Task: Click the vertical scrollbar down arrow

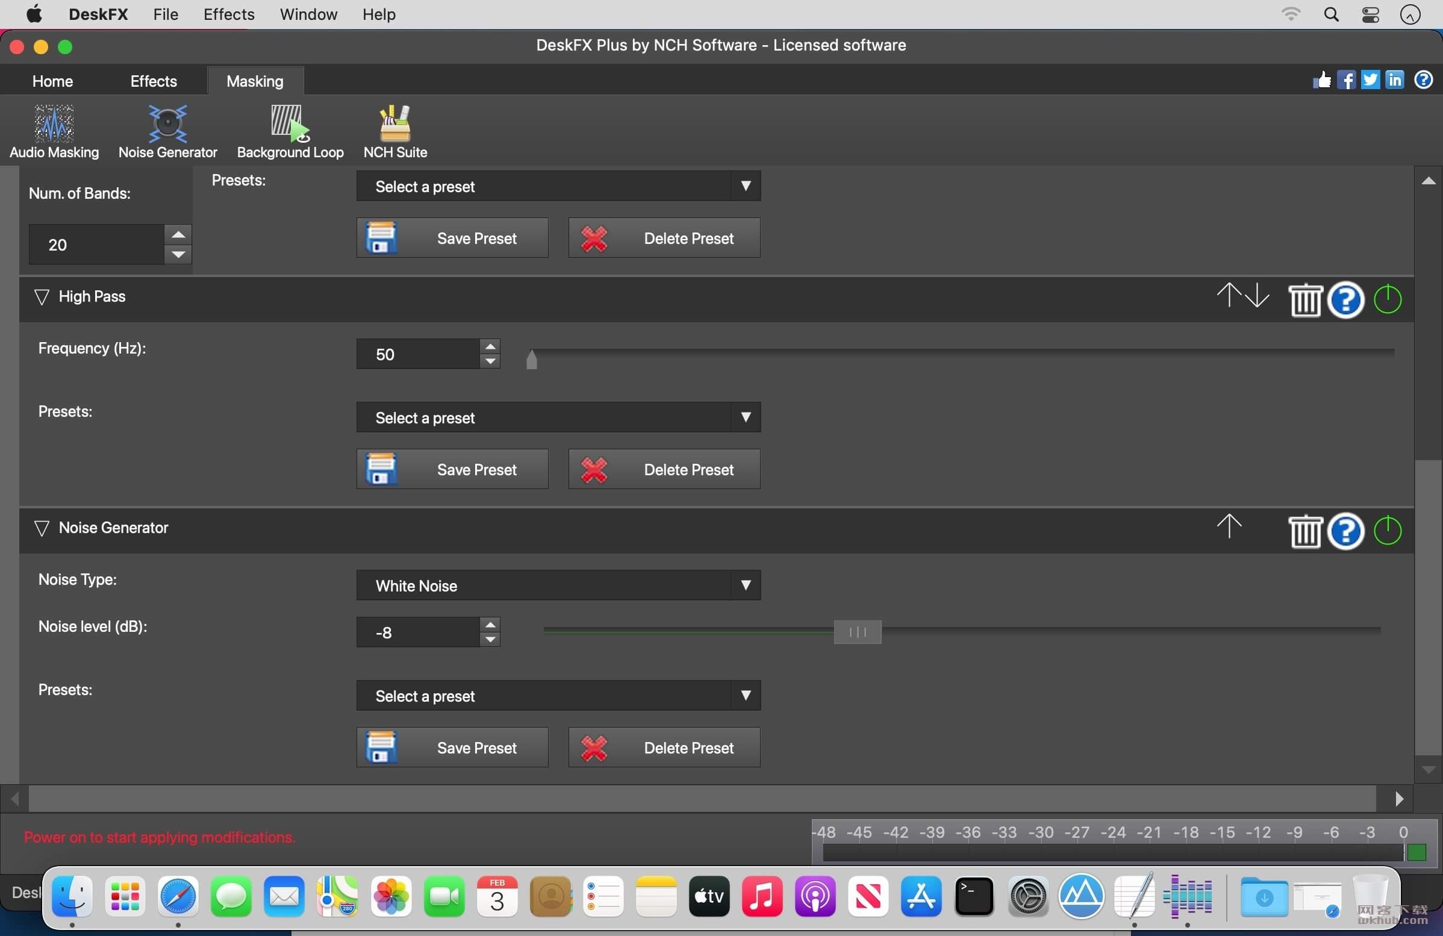Action: click(x=1429, y=769)
